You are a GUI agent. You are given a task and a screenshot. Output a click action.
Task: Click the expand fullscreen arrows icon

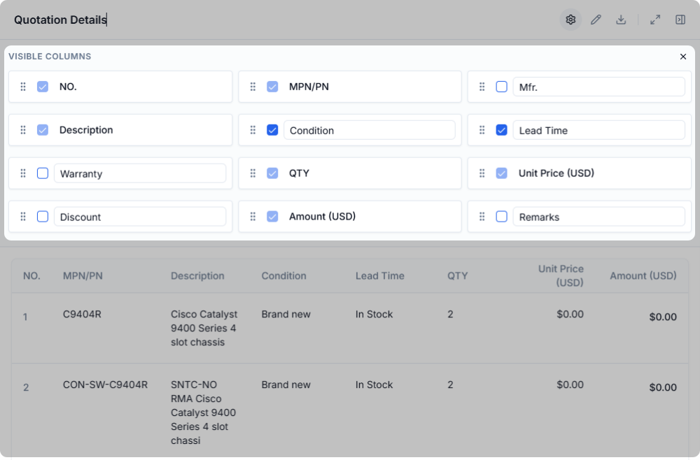click(655, 20)
